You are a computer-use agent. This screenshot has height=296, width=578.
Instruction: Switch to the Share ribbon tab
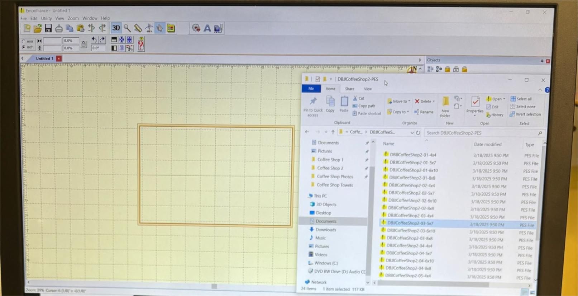[x=349, y=89]
